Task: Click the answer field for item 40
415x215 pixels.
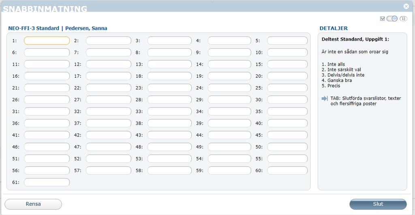Action: point(287,123)
